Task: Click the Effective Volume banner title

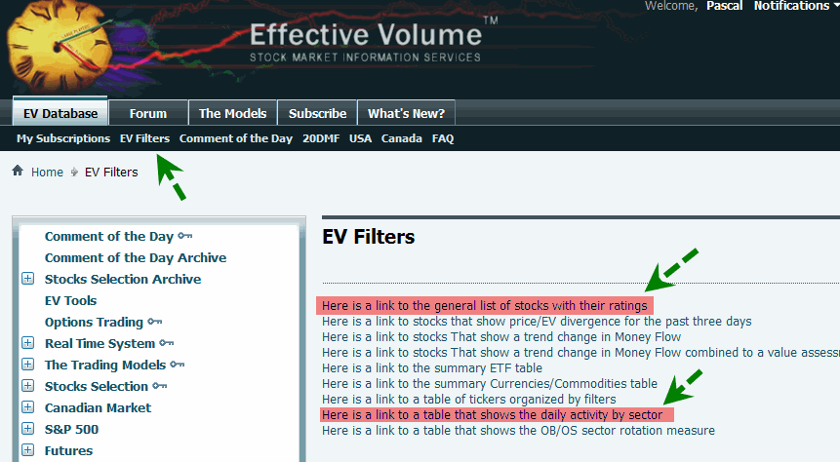Action: click(366, 35)
